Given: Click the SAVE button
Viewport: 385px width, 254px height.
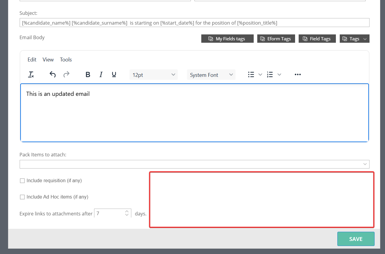Looking at the screenshot, I should 356,239.
